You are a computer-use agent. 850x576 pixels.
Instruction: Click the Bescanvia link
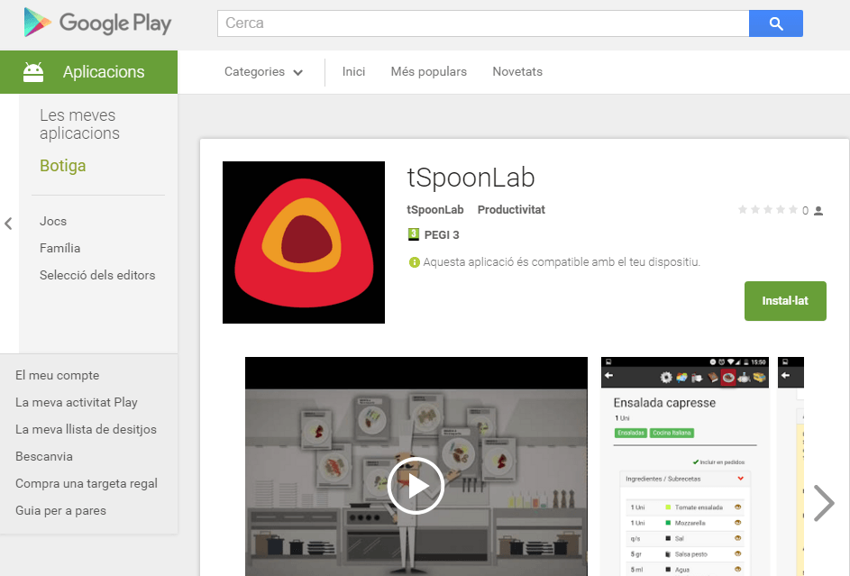coord(44,456)
